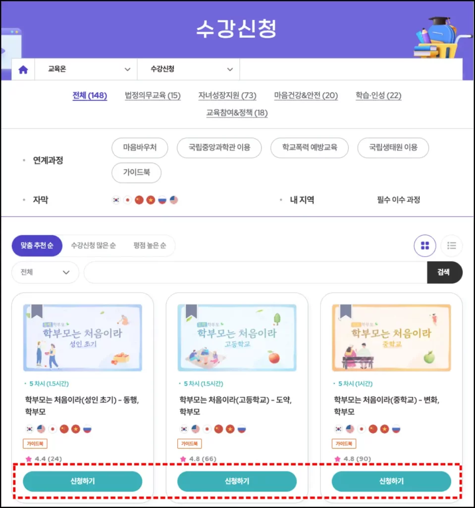Click Korean flag on 성인 초기 course

pyautogui.click(x=29, y=429)
